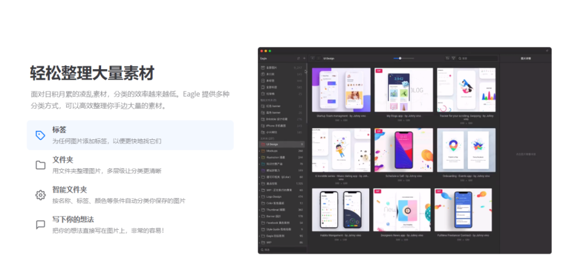This screenshot has width=578, height=279.
Task: Open the iPhone 手机截图 smart folder
Action: click(x=282, y=126)
